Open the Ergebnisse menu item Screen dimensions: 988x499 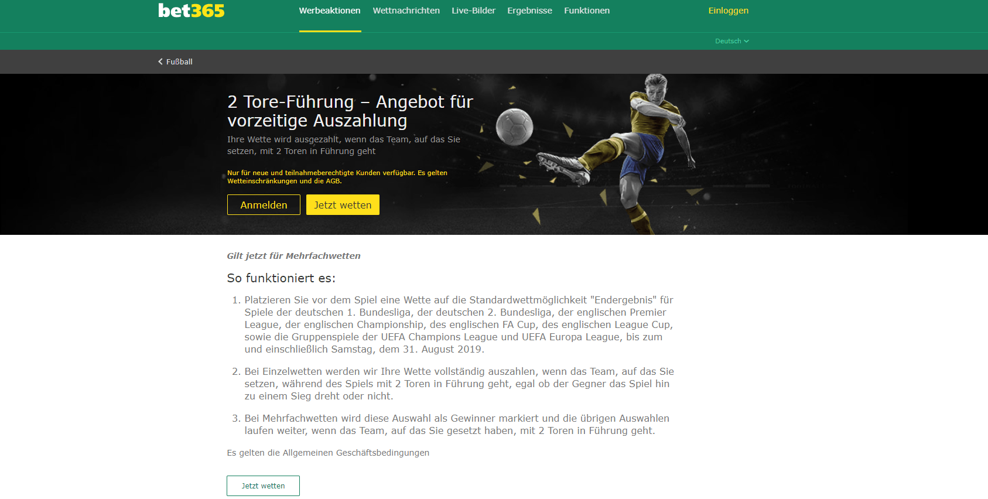[x=529, y=11]
